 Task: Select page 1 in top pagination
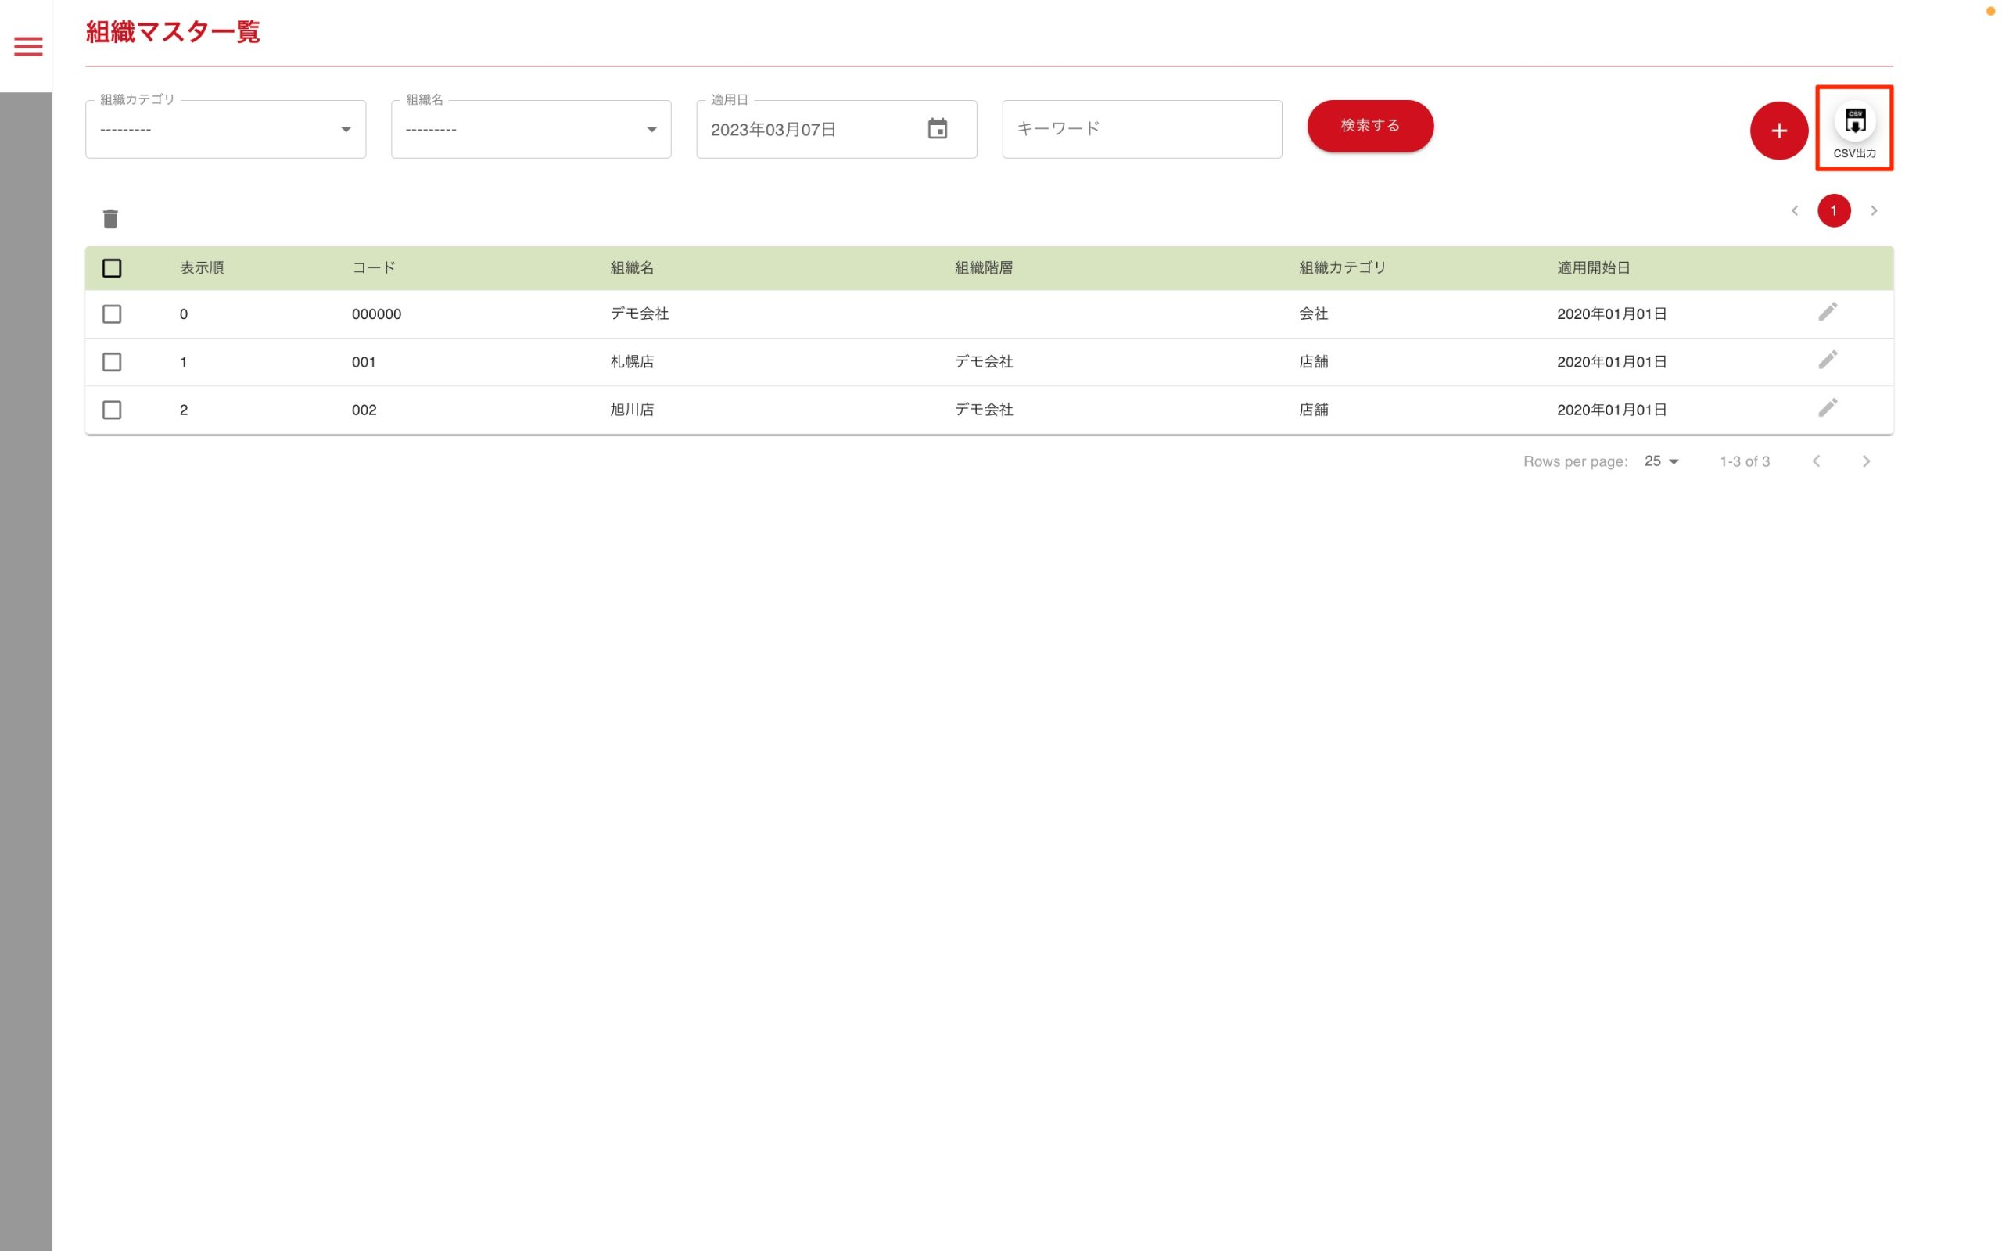click(1832, 211)
